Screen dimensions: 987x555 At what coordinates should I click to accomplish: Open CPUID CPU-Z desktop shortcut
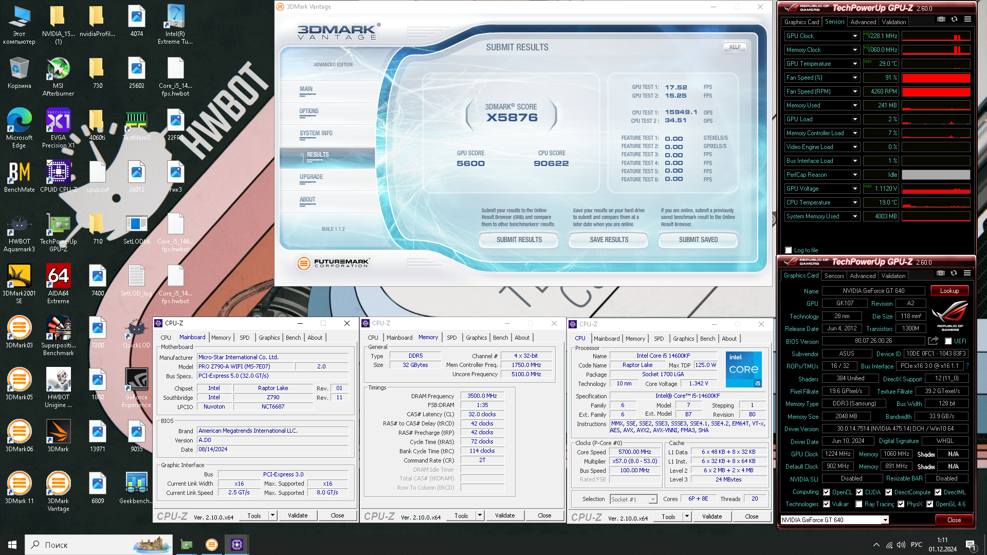[58, 177]
